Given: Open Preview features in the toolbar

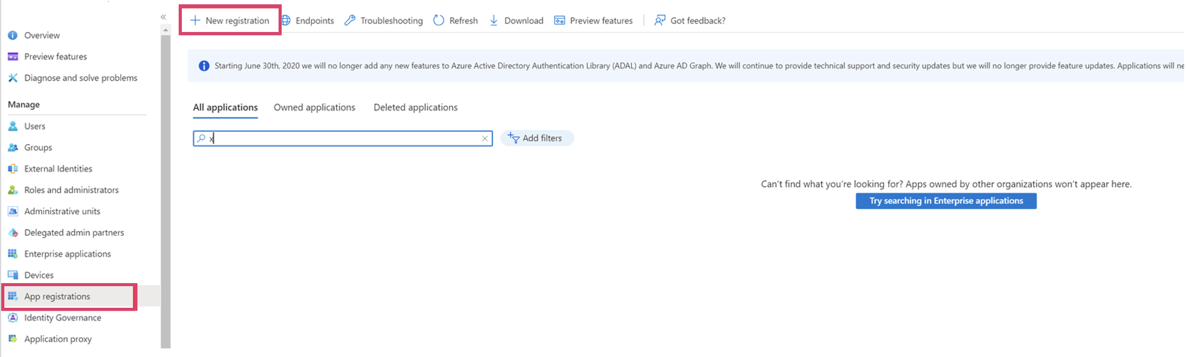Looking at the screenshot, I should pyautogui.click(x=594, y=20).
